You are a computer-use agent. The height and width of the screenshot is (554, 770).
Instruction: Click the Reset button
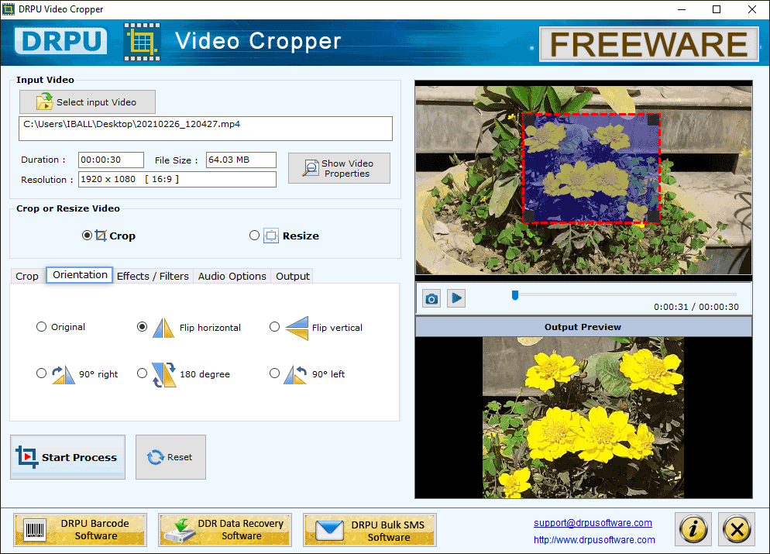click(171, 457)
